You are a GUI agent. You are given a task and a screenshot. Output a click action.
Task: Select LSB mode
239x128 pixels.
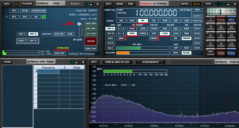[176, 21]
